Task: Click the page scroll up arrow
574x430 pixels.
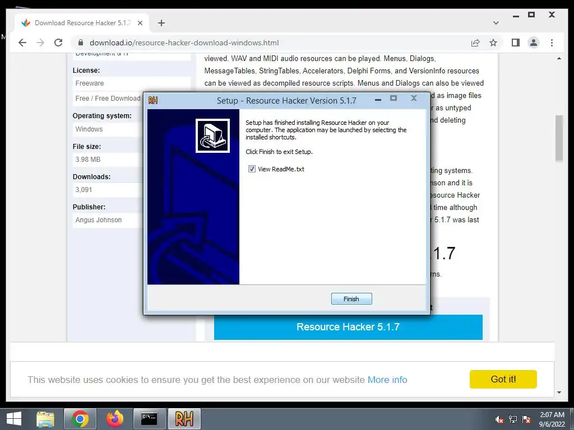Action: tap(559, 58)
